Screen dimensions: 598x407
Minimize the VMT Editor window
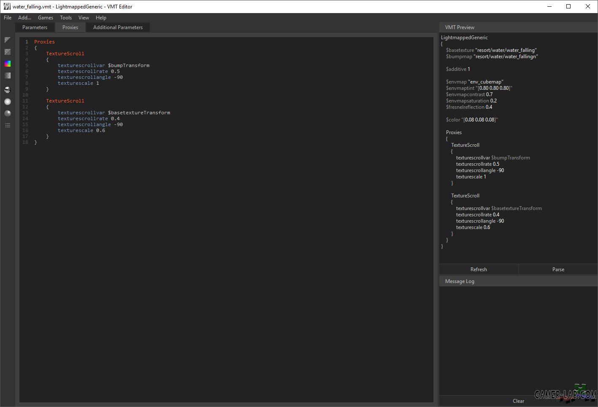pyautogui.click(x=549, y=6)
